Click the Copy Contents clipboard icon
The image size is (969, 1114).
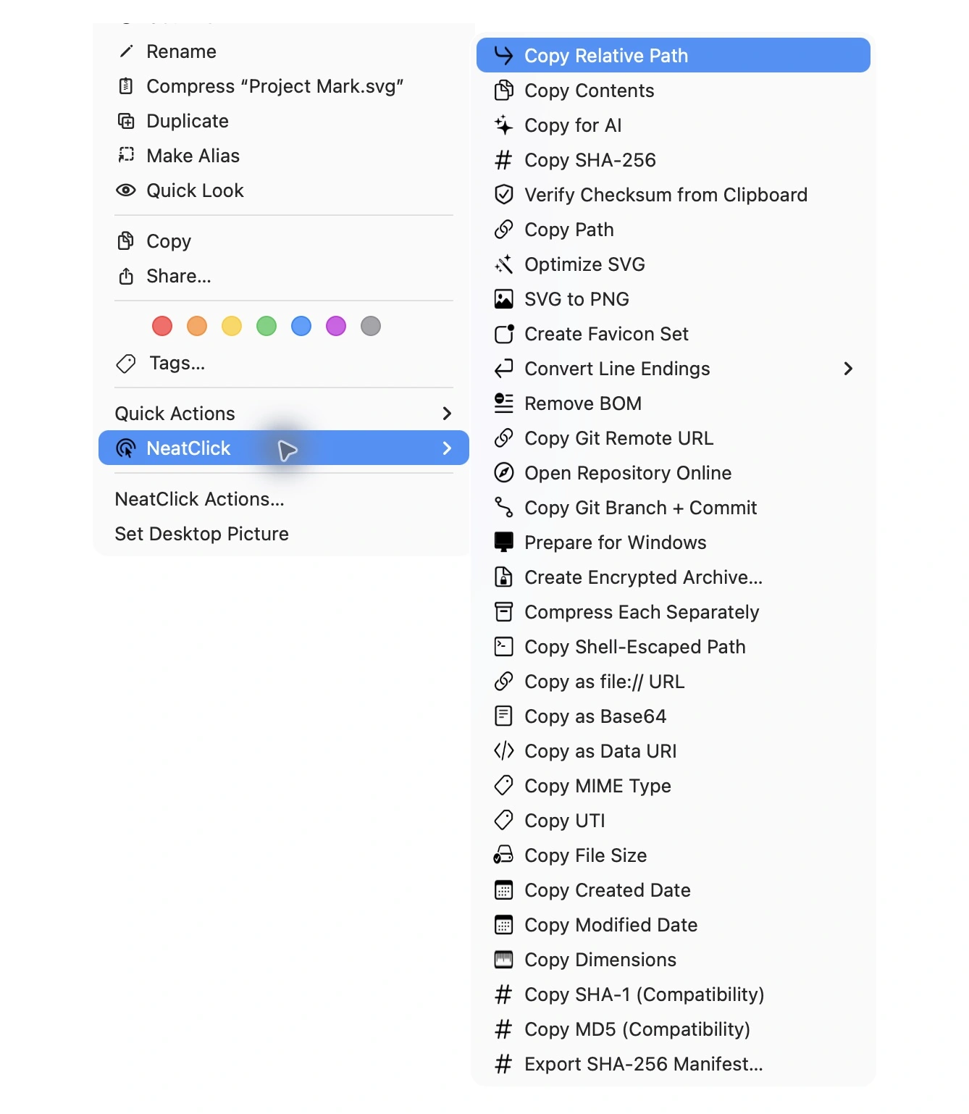click(503, 90)
